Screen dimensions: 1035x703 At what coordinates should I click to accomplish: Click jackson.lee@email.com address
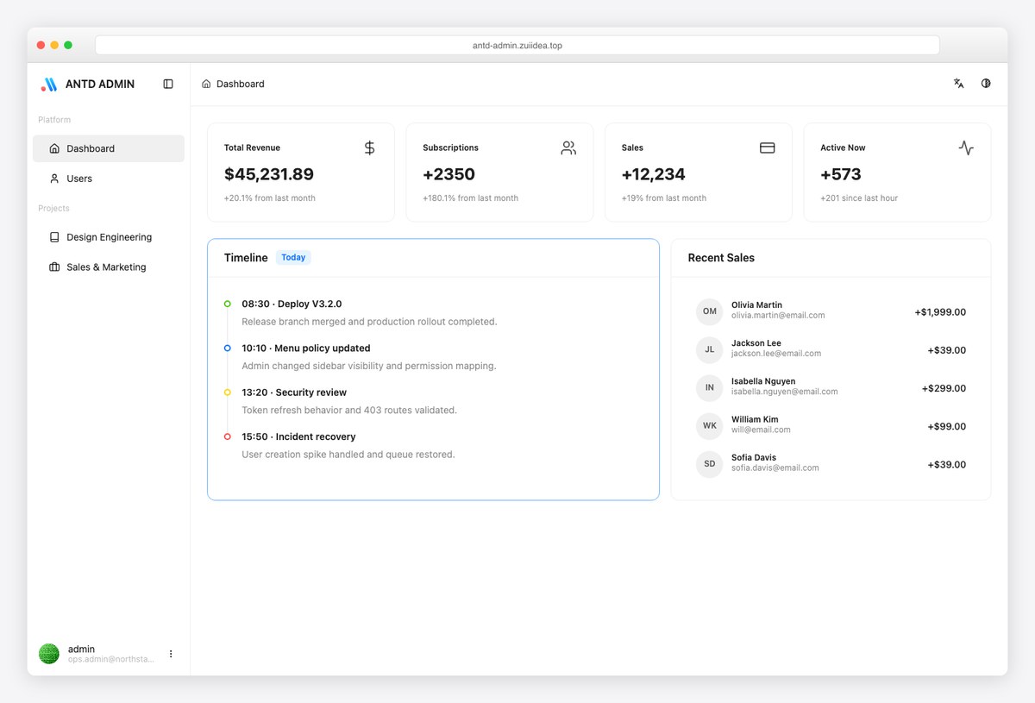pyautogui.click(x=776, y=354)
